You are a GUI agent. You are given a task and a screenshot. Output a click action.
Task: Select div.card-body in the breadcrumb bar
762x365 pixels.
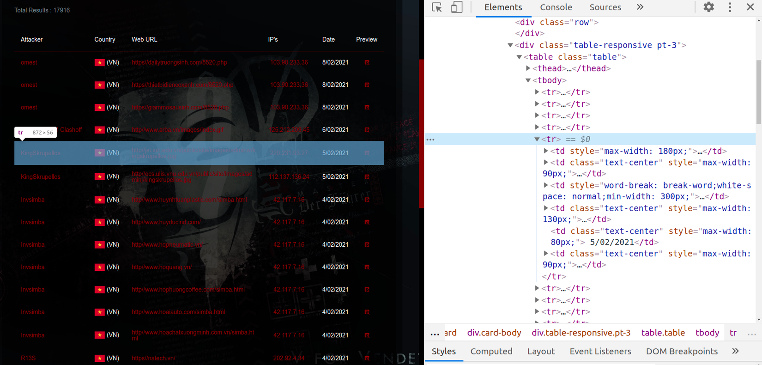[x=494, y=333]
